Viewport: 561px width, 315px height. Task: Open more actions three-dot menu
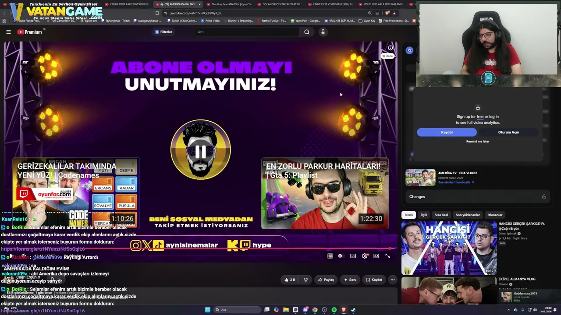tap(393, 280)
